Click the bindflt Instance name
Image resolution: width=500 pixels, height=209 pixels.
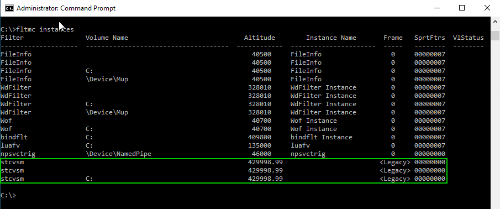[x=322, y=137]
